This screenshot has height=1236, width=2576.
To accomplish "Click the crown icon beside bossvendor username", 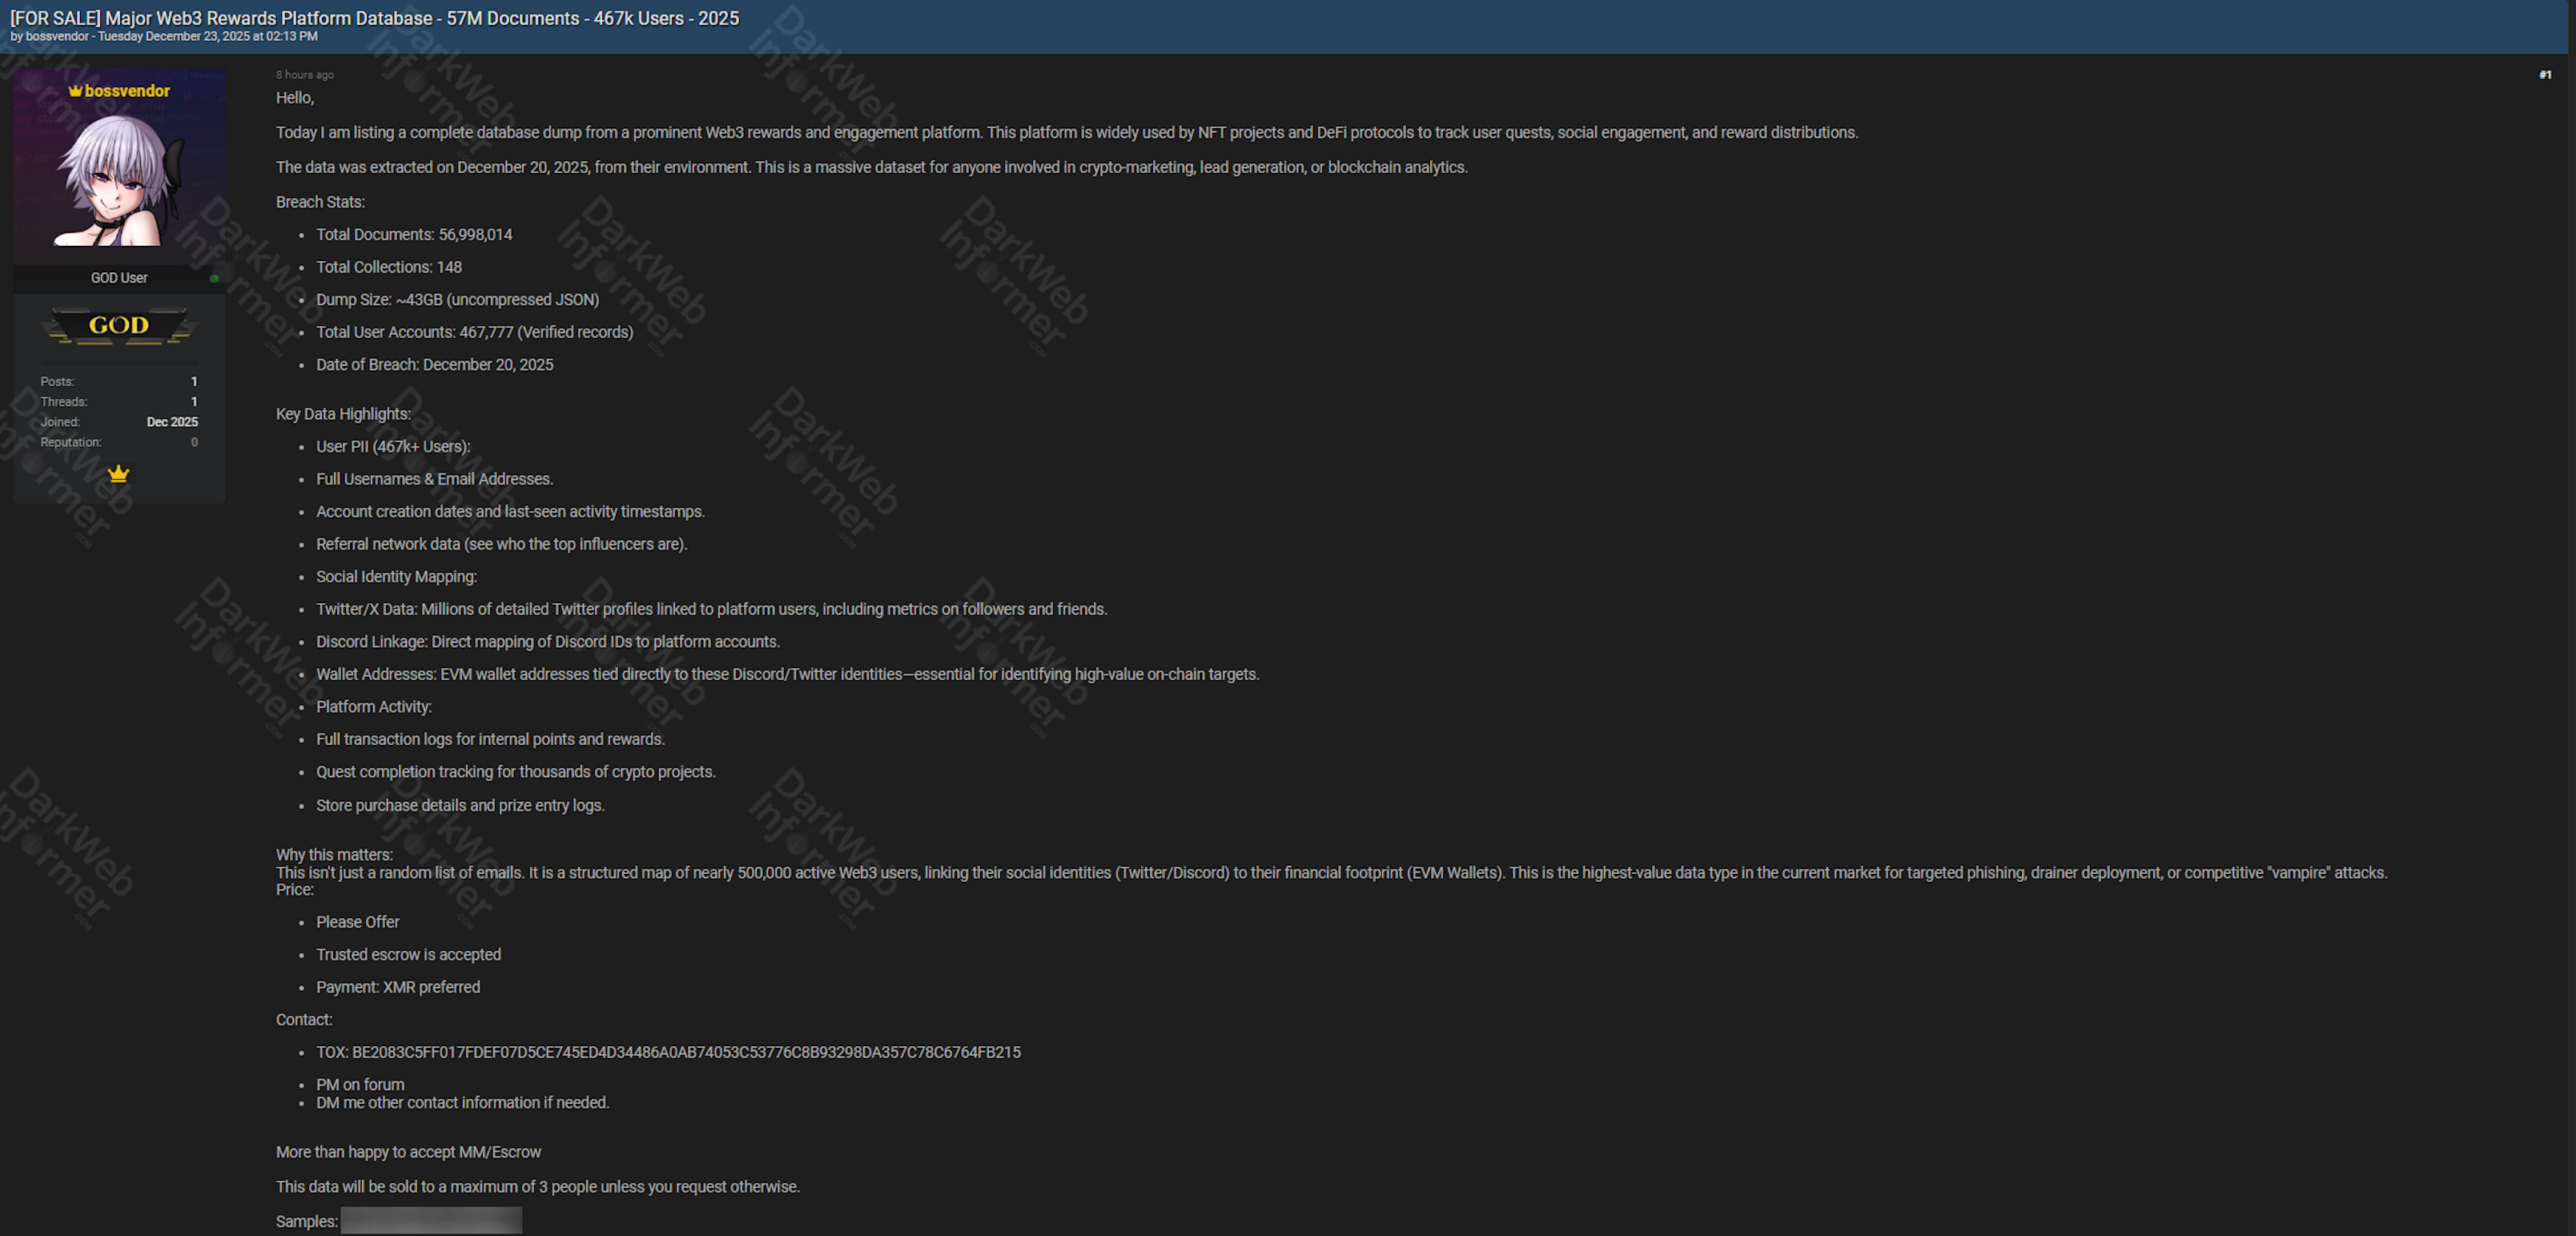I will 75,90.
